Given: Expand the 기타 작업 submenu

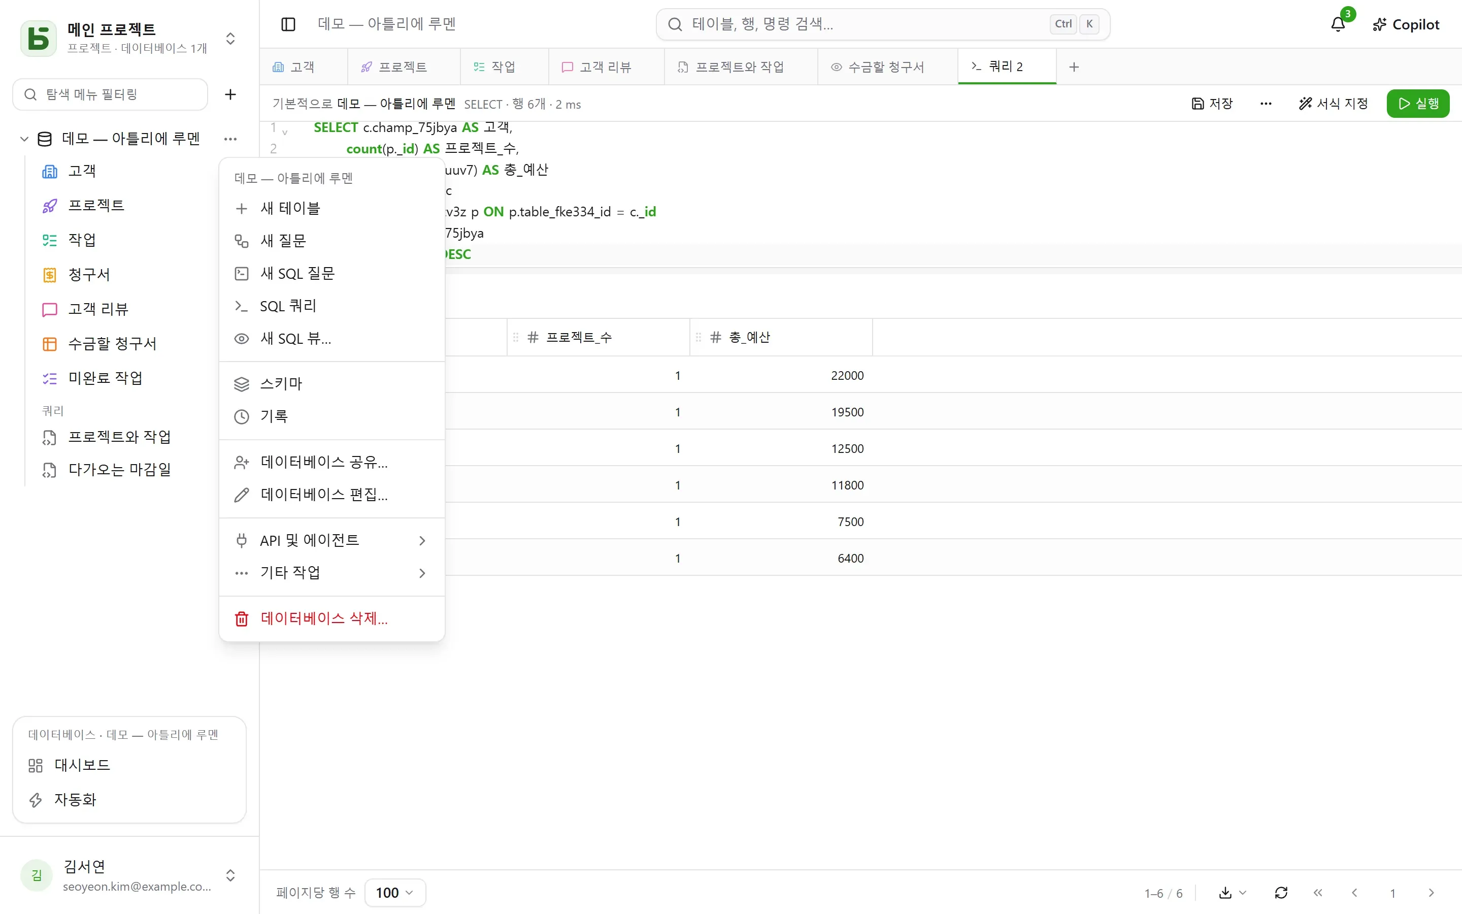Looking at the screenshot, I should (331, 573).
